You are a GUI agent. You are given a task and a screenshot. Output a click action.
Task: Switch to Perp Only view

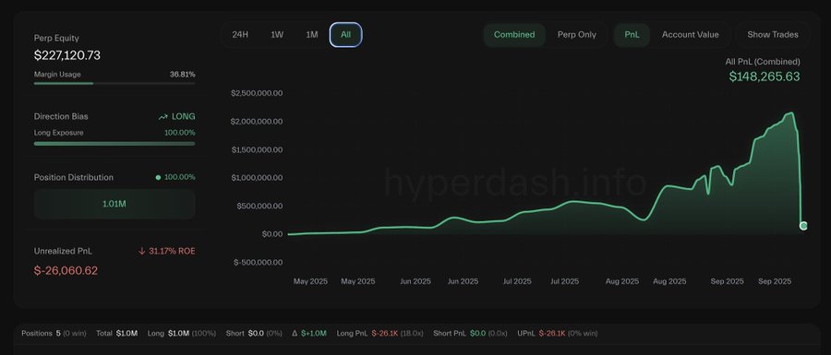tap(576, 34)
